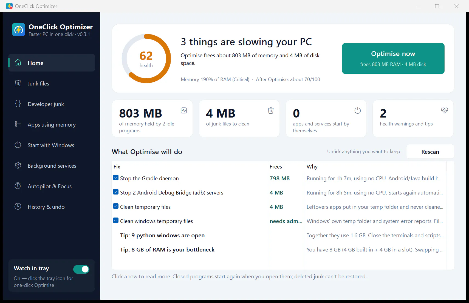Open History & undo page
Screen dimensions: 469x303
(x=52, y=207)
